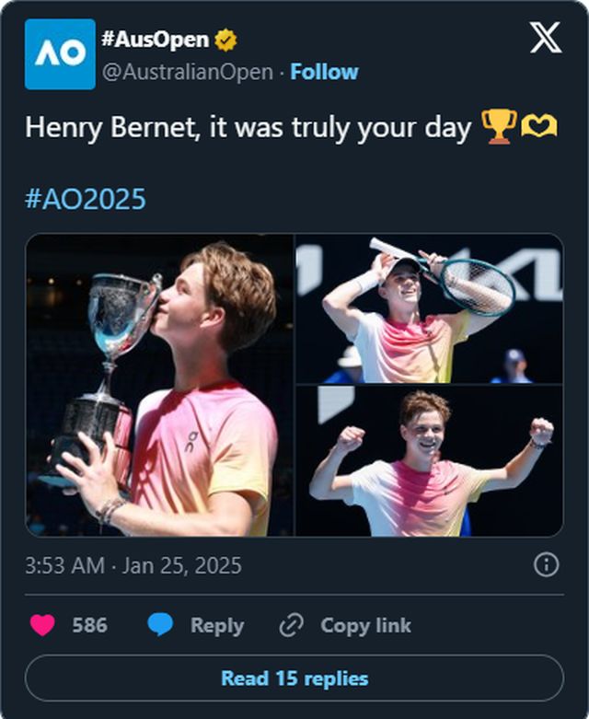Follow the AustralianOpen account
Screen dimensions: 589x719
[x=324, y=72]
